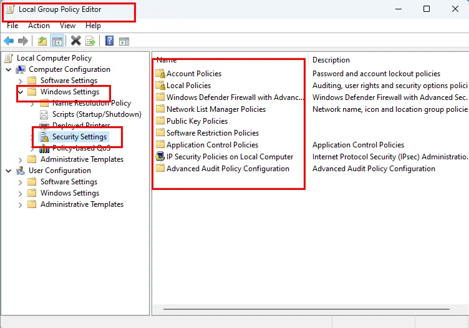Select the Public Key Policies item
This screenshot has width=469, height=328.
[197, 121]
